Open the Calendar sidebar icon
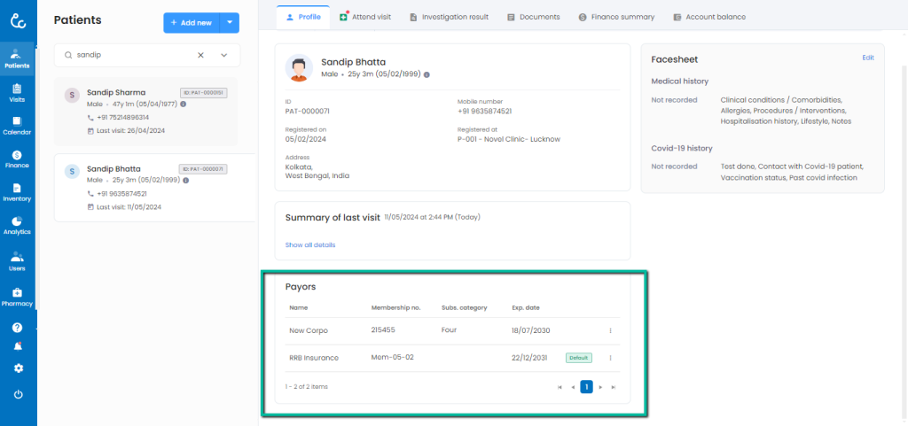908x426 pixels. coord(17,125)
